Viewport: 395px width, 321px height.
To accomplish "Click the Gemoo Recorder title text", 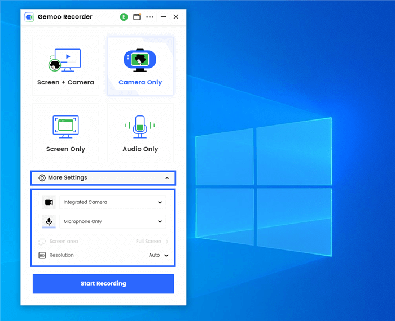I will (65, 17).
